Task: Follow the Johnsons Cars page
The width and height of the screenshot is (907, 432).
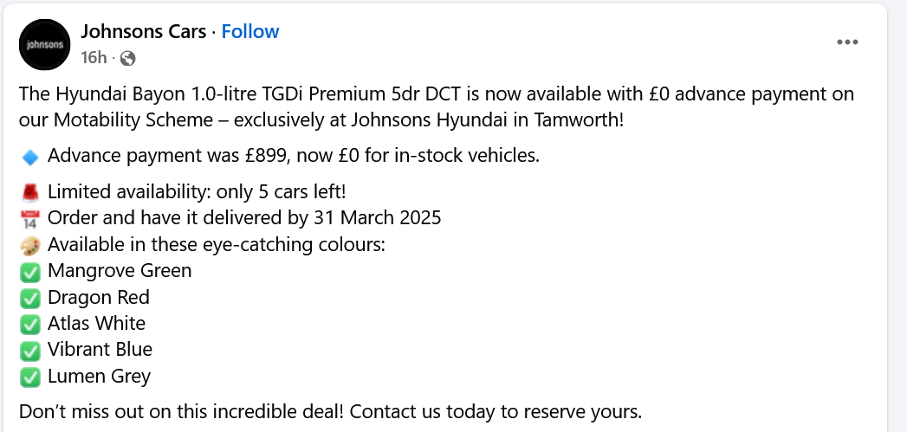Action: click(x=250, y=32)
